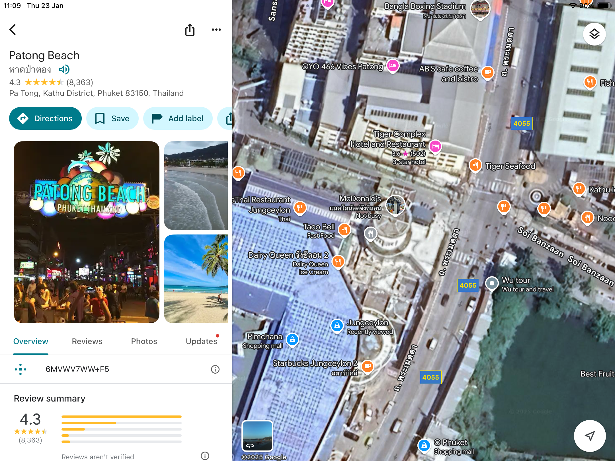
Task: Switch to the Reviews tab
Action: pos(87,341)
